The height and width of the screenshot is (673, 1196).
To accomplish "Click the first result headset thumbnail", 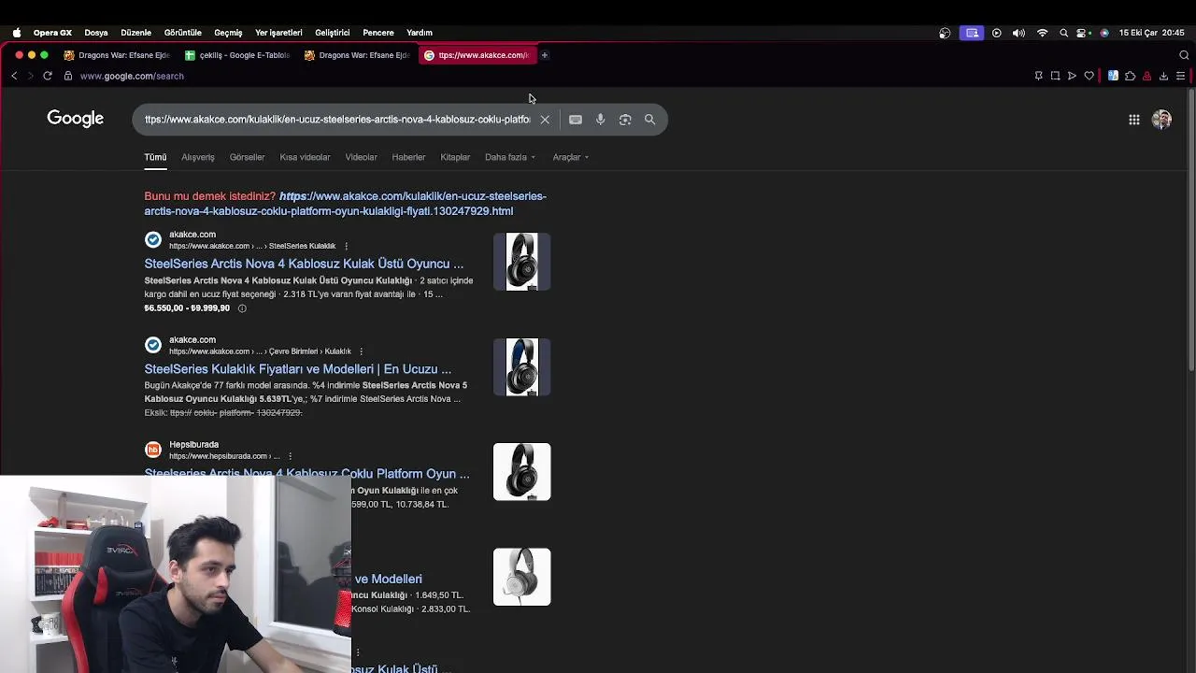I will (521, 262).
